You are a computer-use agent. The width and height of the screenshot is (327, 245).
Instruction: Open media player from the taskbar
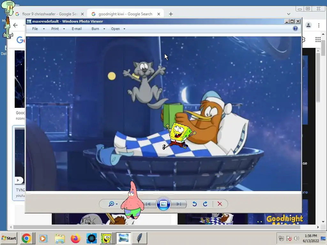pyautogui.click(x=43, y=238)
